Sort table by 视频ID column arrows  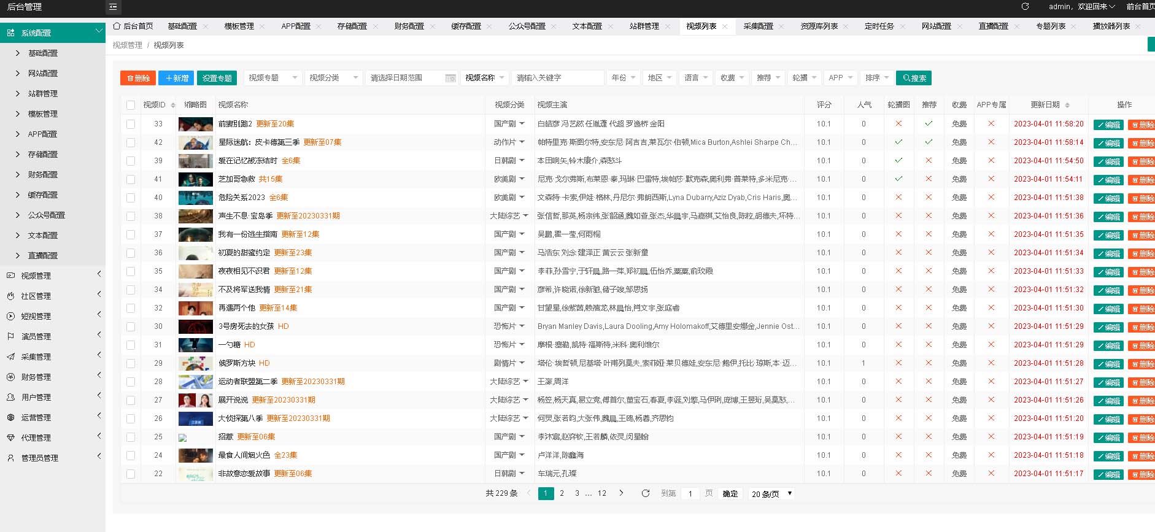pyautogui.click(x=173, y=105)
